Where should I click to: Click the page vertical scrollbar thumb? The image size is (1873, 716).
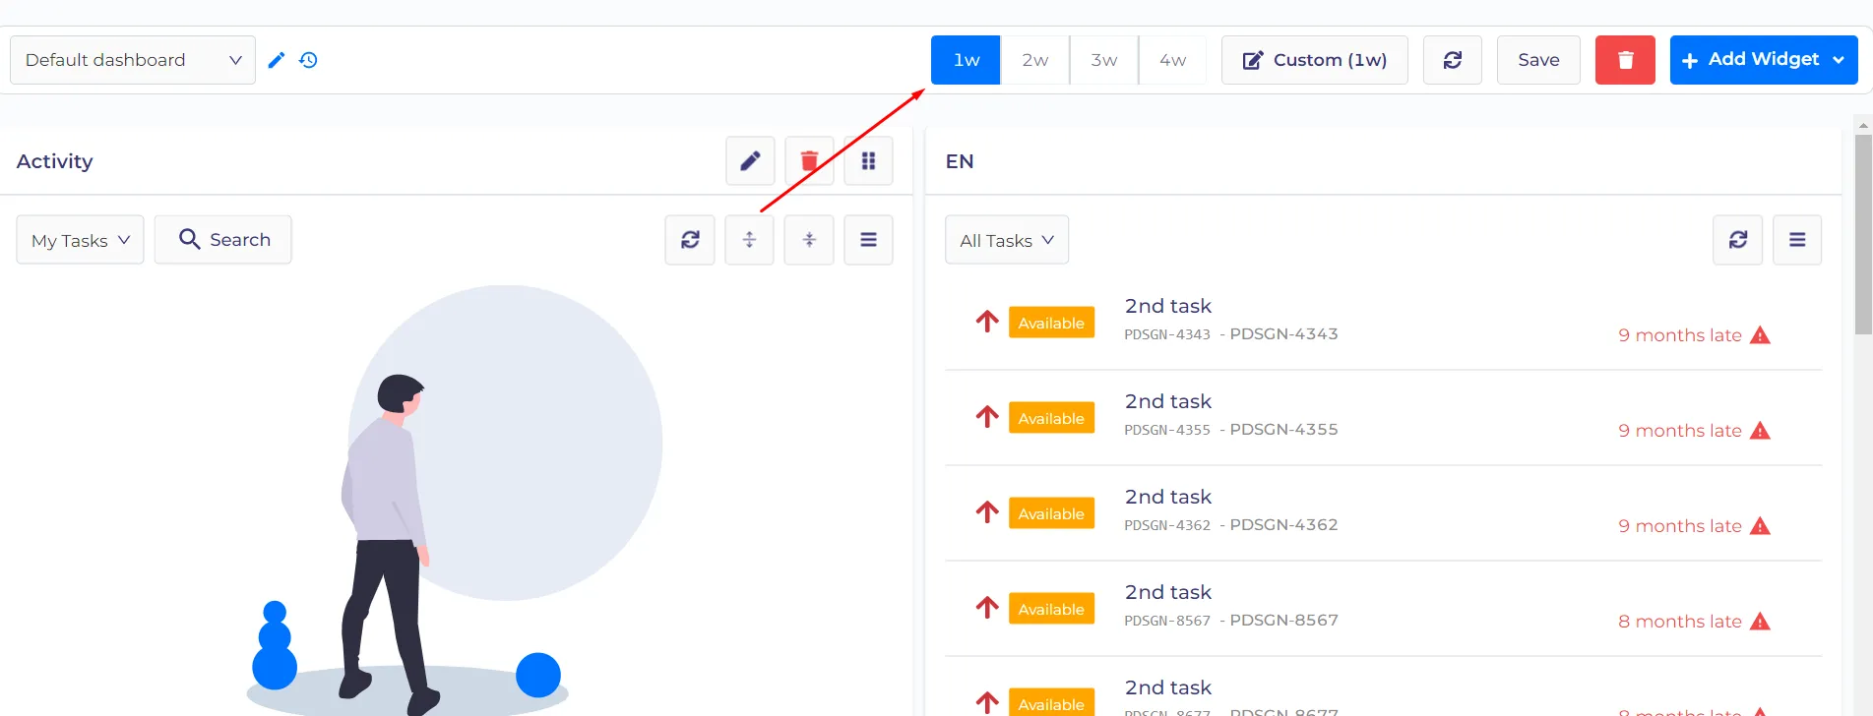click(x=1863, y=234)
